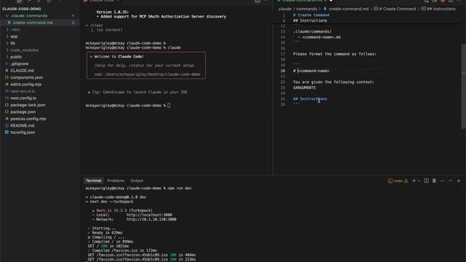Image resolution: width=466 pixels, height=262 pixels.
Task: Maximize the bottom panel with the caret icon
Action: (451, 180)
